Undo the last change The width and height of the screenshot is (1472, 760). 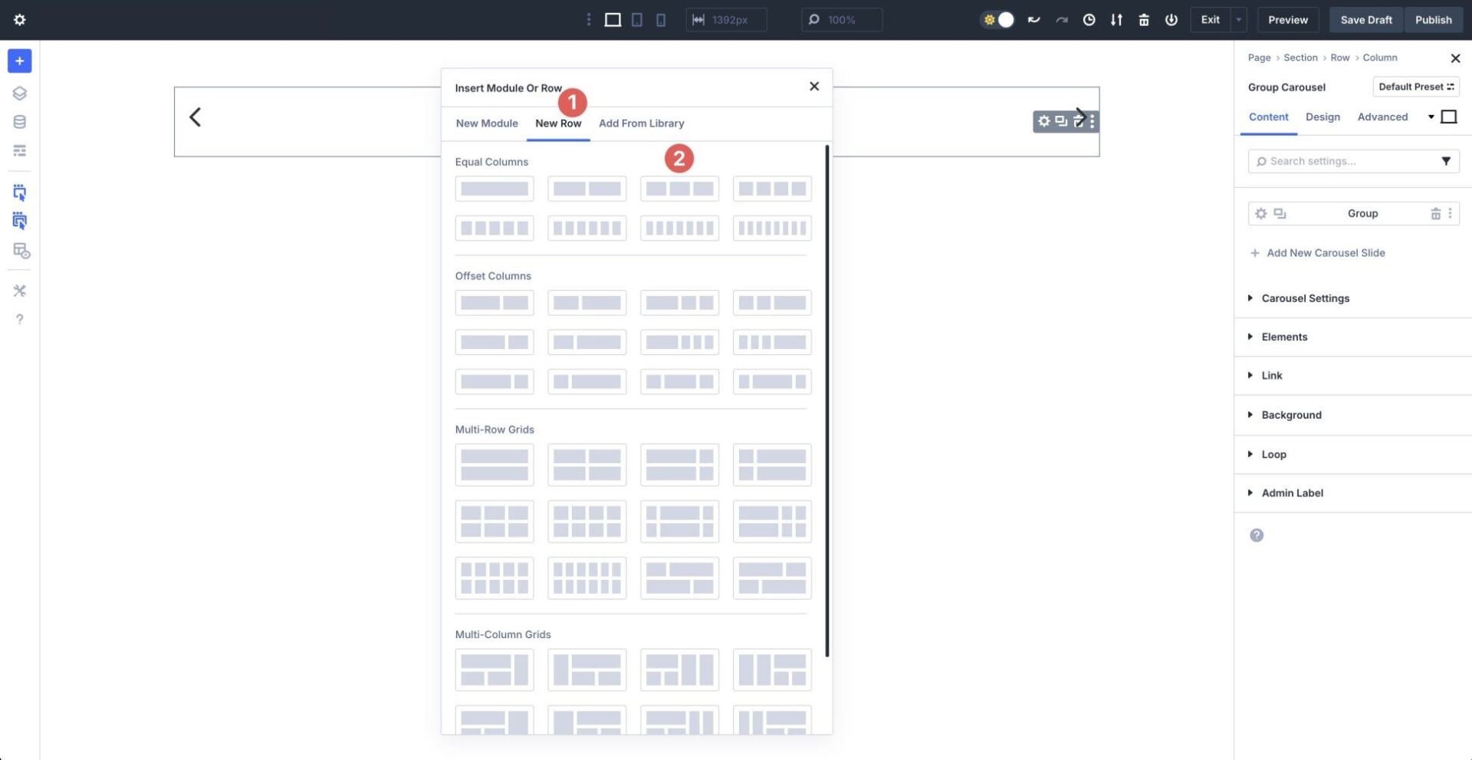point(1033,20)
